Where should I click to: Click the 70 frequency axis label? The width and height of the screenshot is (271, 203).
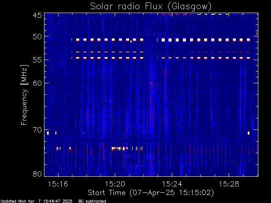pos(37,130)
